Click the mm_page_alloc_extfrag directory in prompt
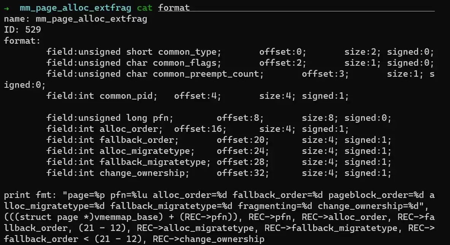 point(76,8)
